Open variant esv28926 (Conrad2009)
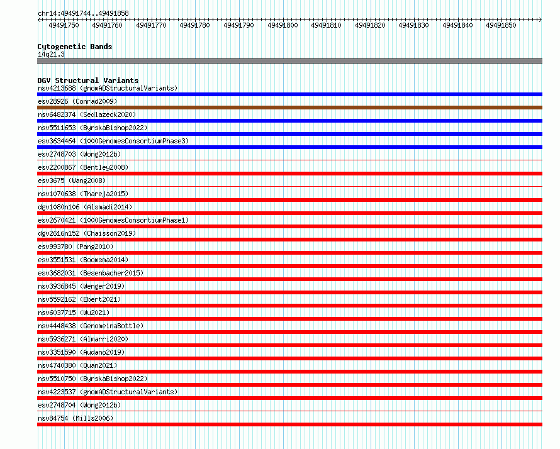 [77, 101]
